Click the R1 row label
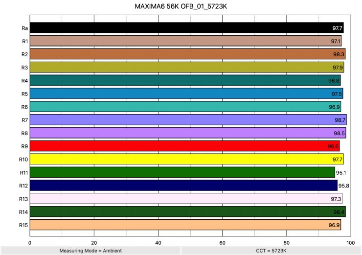Image resolution: width=362 pixels, height=255 pixels. pyautogui.click(x=24, y=41)
